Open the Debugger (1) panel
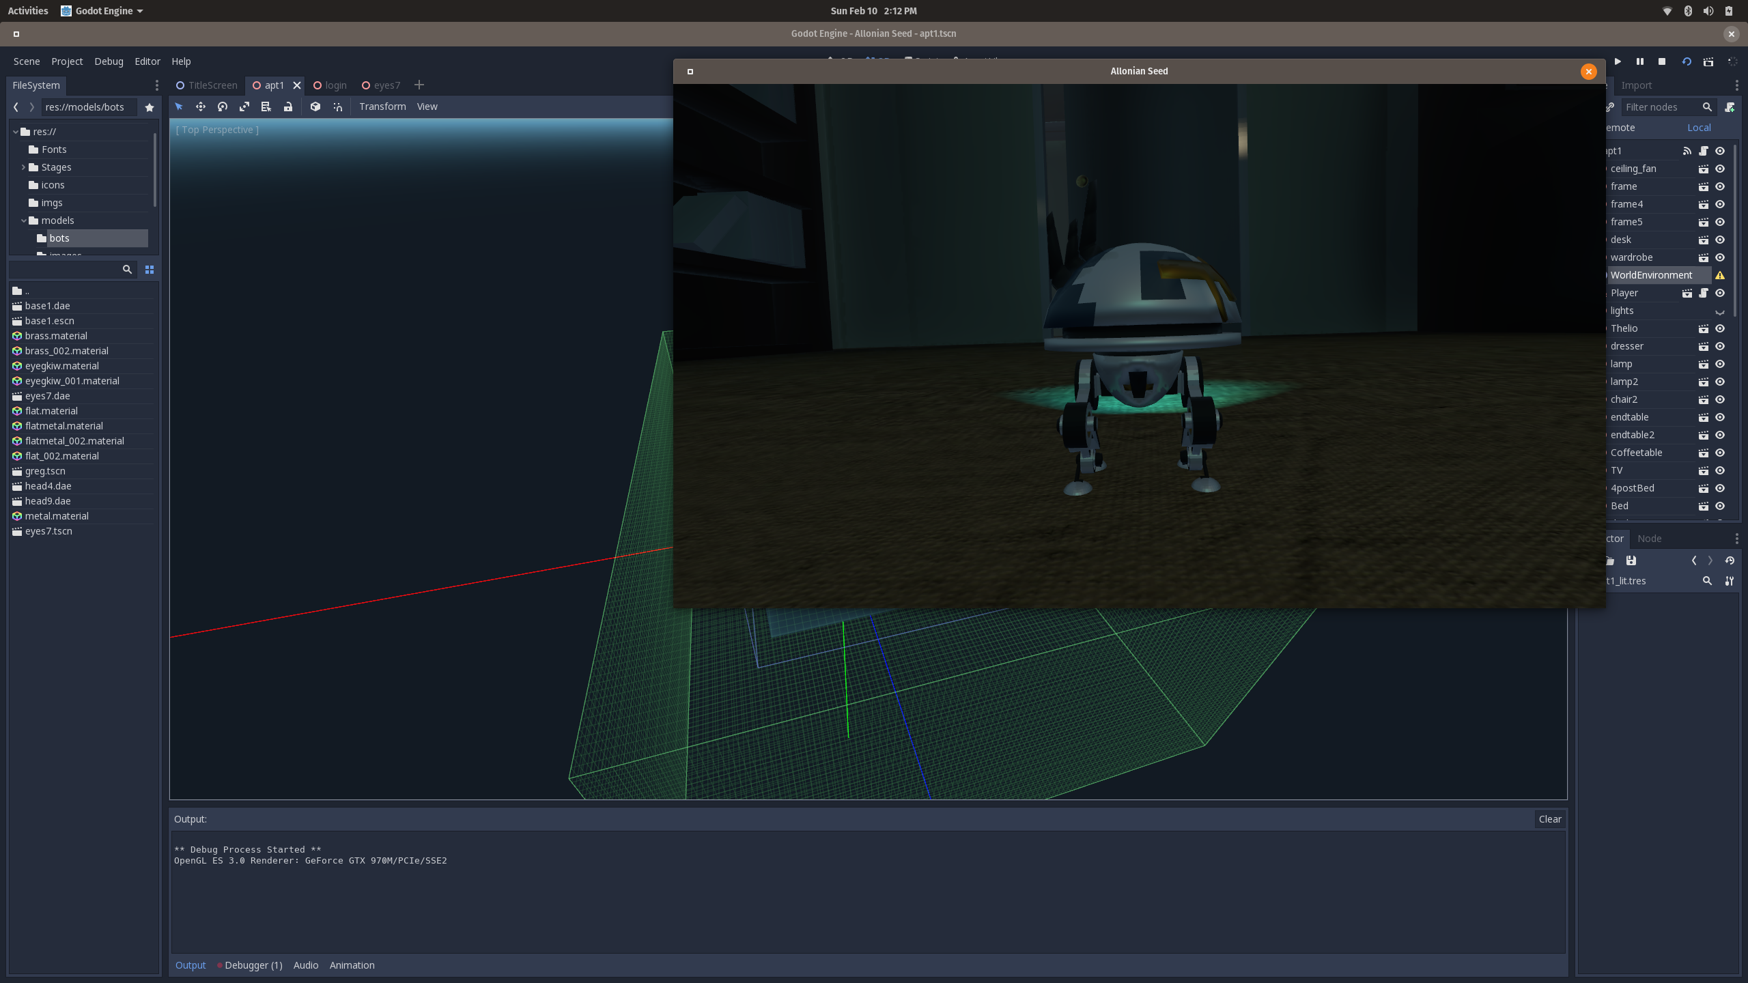The width and height of the screenshot is (1748, 983). [x=253, y=965]
